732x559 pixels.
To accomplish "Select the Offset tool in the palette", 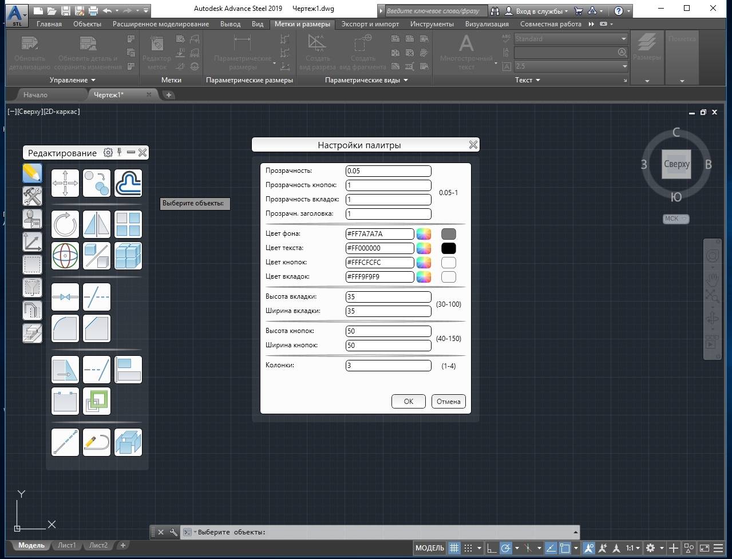I will [x=128, y=183].
